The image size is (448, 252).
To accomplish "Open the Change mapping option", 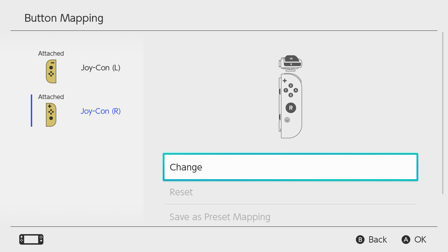I will pyautogui.click(x=290, y=167).
